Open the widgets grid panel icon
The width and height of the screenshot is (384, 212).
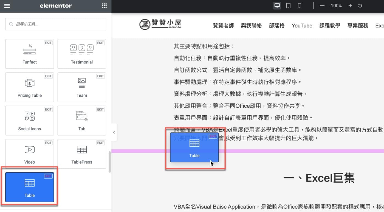pos(104,6)
